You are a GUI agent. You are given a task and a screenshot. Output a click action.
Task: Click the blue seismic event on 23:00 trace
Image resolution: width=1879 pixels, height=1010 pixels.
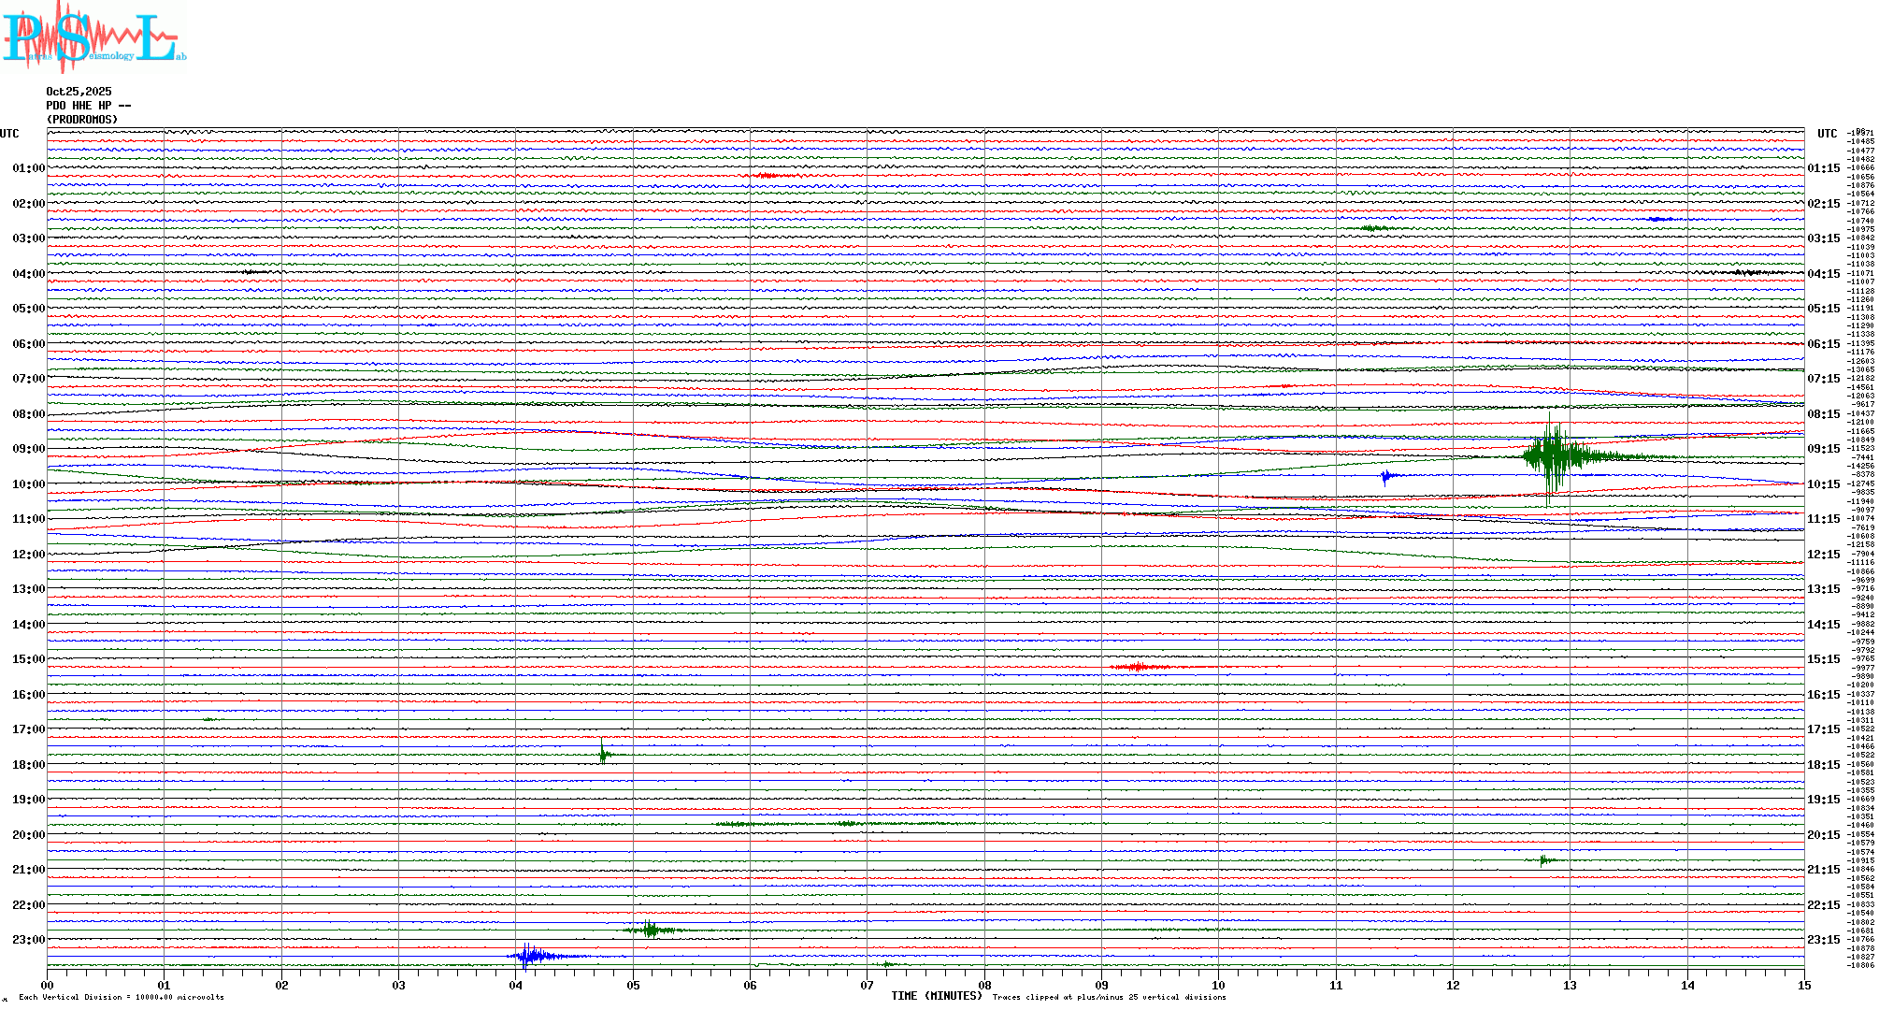[x=531, y=956]
